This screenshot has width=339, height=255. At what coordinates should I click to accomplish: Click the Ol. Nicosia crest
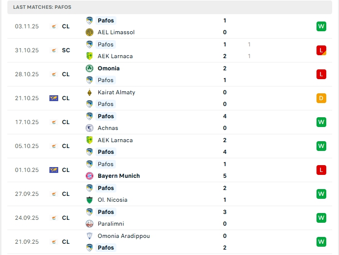(x=90, y=200)
